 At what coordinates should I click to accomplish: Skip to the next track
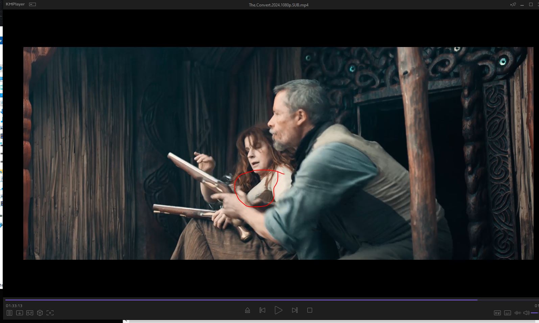pos(295,310)
